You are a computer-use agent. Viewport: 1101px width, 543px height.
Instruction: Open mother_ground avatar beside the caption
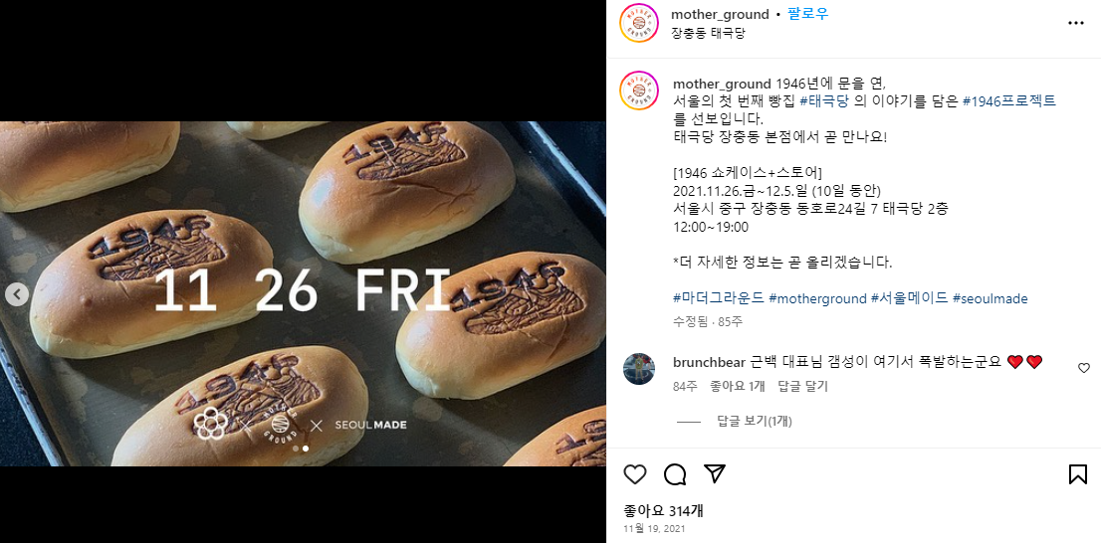click(x=639, y=91)
